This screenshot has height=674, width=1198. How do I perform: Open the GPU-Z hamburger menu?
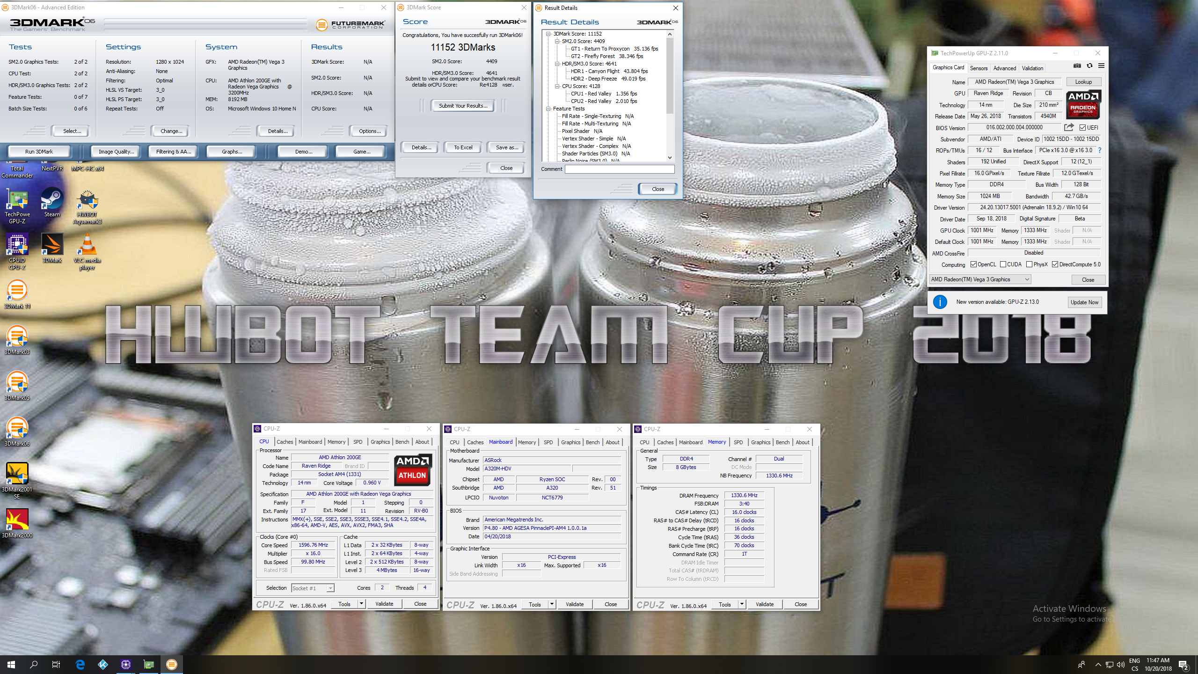coord(1101,66)
